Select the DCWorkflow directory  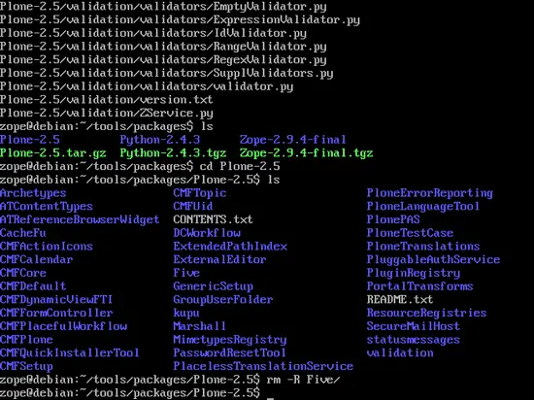click(207, 233)
